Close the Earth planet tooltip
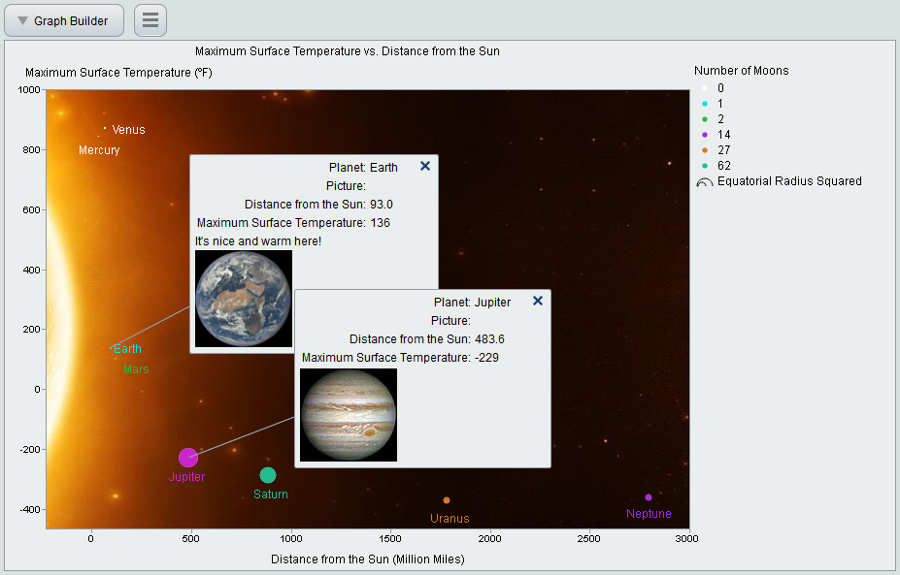This screenshot has width=900, height=575. tap(424, 166)
